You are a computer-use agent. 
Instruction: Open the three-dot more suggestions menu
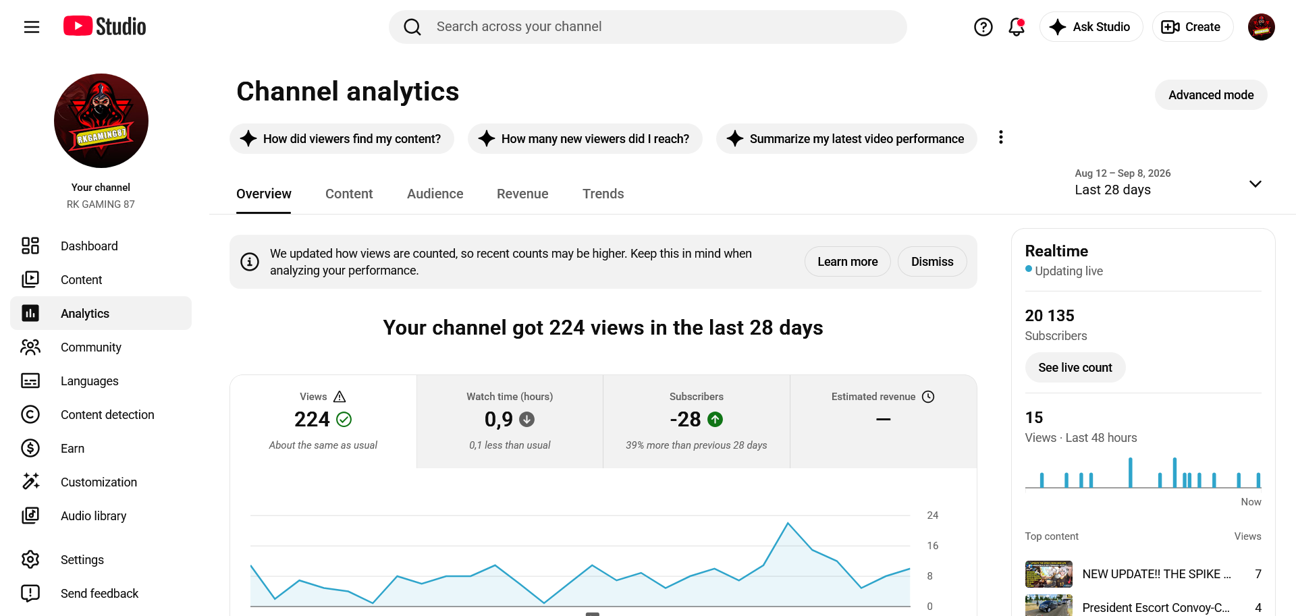(1001, 138)
